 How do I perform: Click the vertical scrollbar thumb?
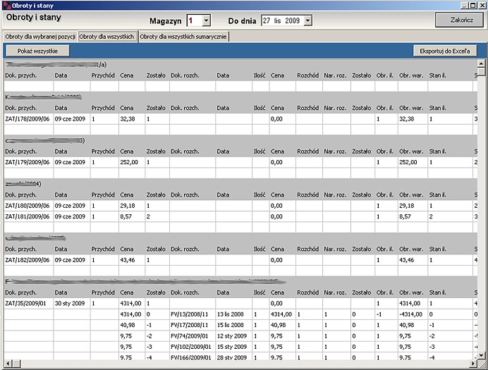[481, 71]
